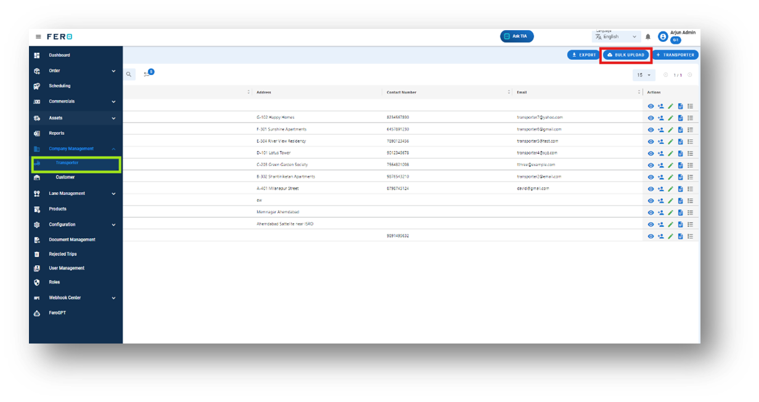Viewport: 759px width, 402px height.
Task: Open the document icon for david@gmail.com row
Action: [680, 189]
